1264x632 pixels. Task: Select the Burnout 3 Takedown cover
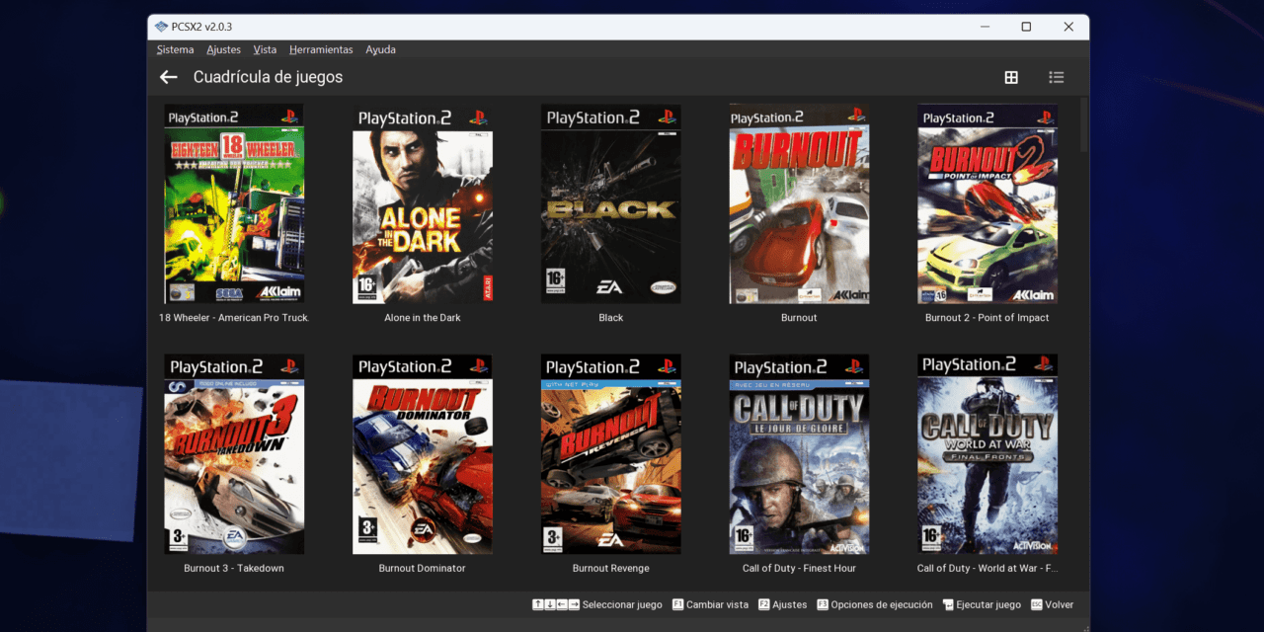click(x=234, y=454)
